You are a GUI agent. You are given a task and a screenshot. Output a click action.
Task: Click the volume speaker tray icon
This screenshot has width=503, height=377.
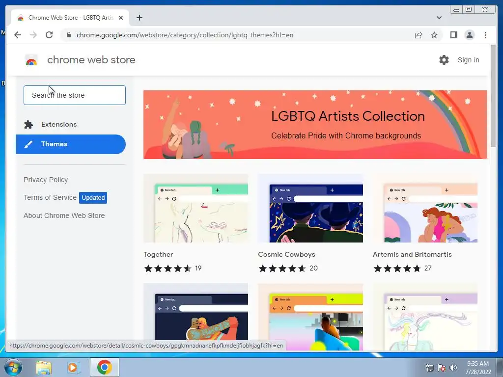(x=453, y=368)
